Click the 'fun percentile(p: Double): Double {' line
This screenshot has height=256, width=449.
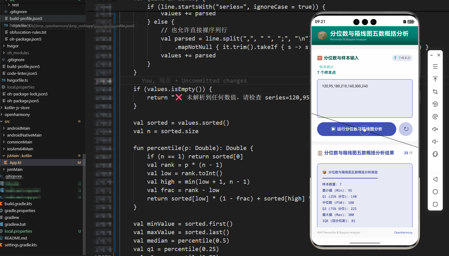193,148
